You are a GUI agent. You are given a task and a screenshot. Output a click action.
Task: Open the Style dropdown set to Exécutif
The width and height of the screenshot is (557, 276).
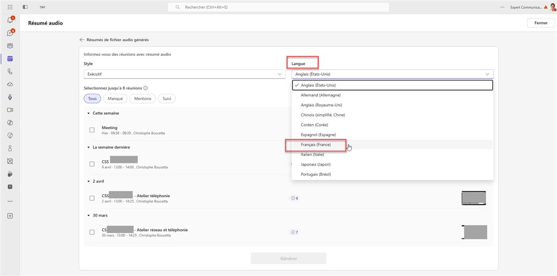pos(184,74)
